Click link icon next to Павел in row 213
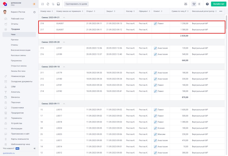228x156 pixels. 155,85
